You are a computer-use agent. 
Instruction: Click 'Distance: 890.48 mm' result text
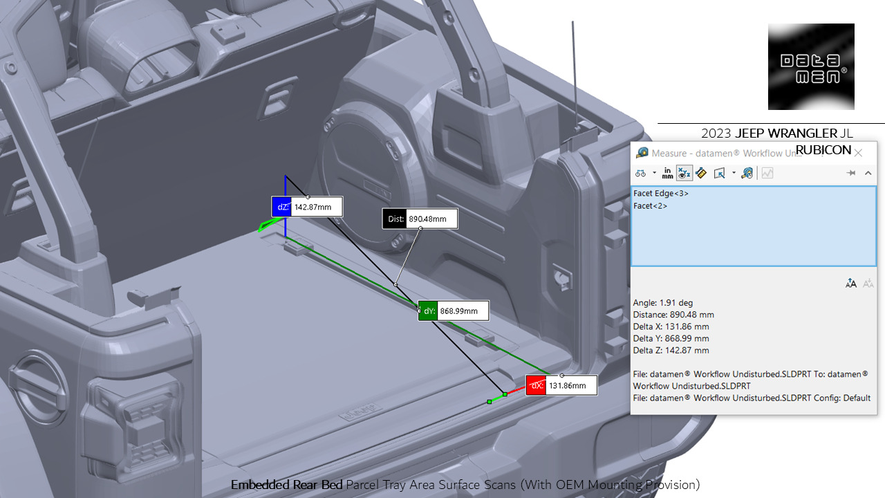pyautogui.click(x=674, y=315)
